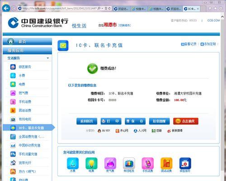Image resolution: width=226 pixels, height=181 pixels.
Task: Open 固话话费 in the sidebar
Action: (x=25, y=110)
